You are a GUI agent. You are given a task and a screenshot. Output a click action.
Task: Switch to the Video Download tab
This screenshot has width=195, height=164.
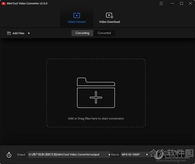tap(110, 18)
